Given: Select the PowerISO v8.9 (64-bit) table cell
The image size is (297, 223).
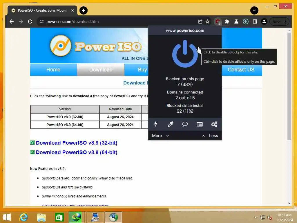Looking at the screenshot, I should click(x=65, y=125).
